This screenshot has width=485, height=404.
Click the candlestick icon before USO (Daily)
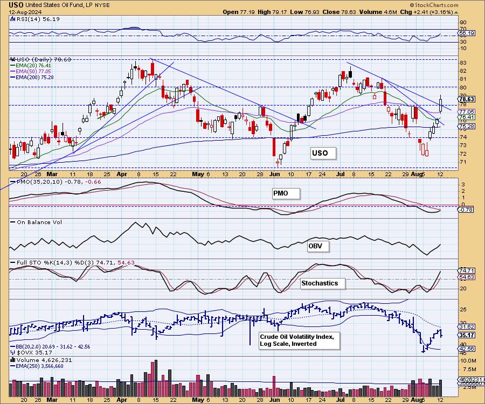coord(12,59)
